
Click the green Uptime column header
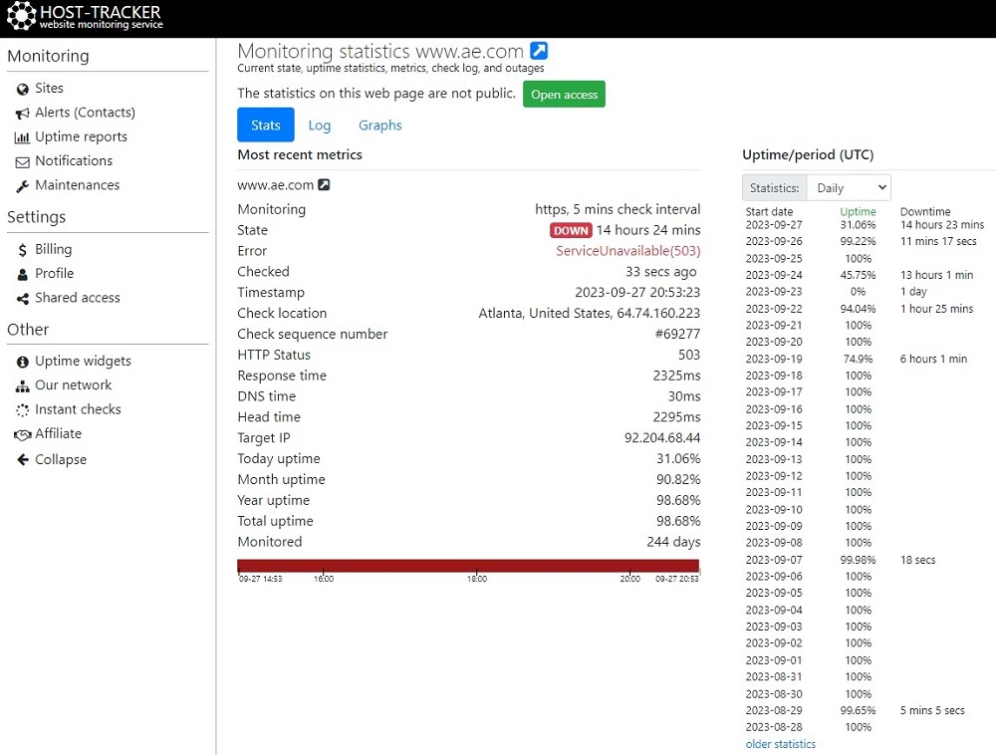859,211
